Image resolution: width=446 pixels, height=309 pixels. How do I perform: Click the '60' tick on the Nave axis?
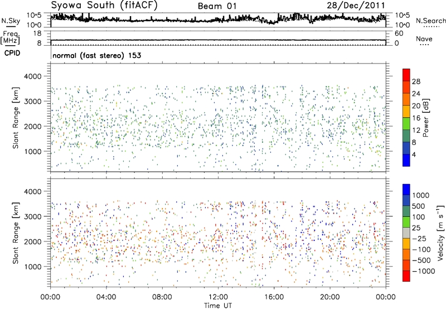coord(399,33)
